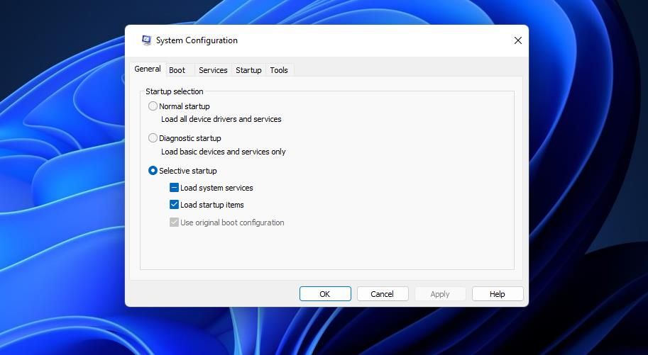Select the Selective startup radio button
This screenshot has height=355, width=648.
pyautogui.click(x=153, y=171)
